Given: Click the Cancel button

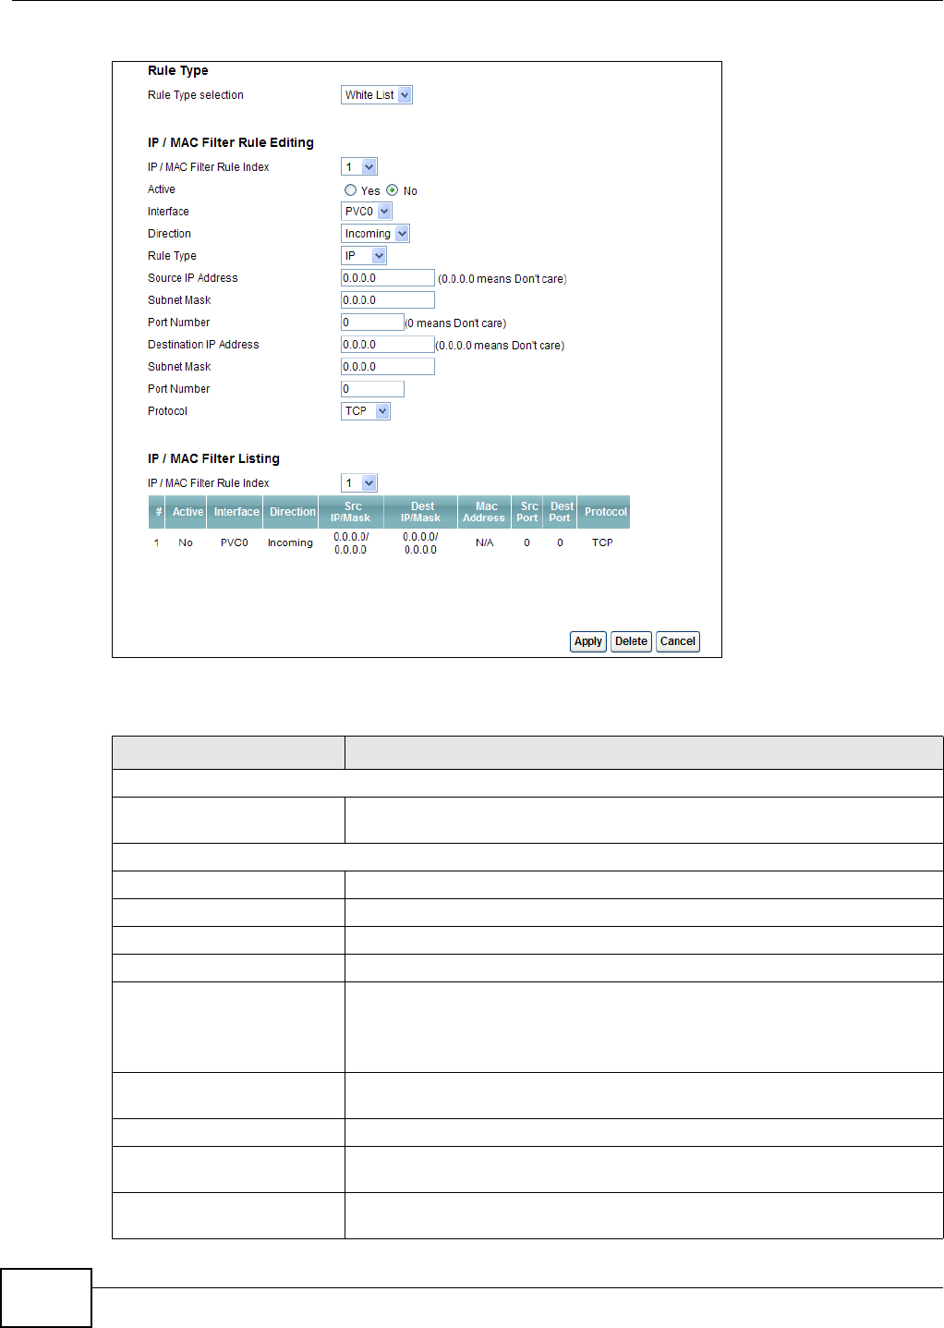Looking at the screenshot, I should pyautogui.click(x=678, y=641).
